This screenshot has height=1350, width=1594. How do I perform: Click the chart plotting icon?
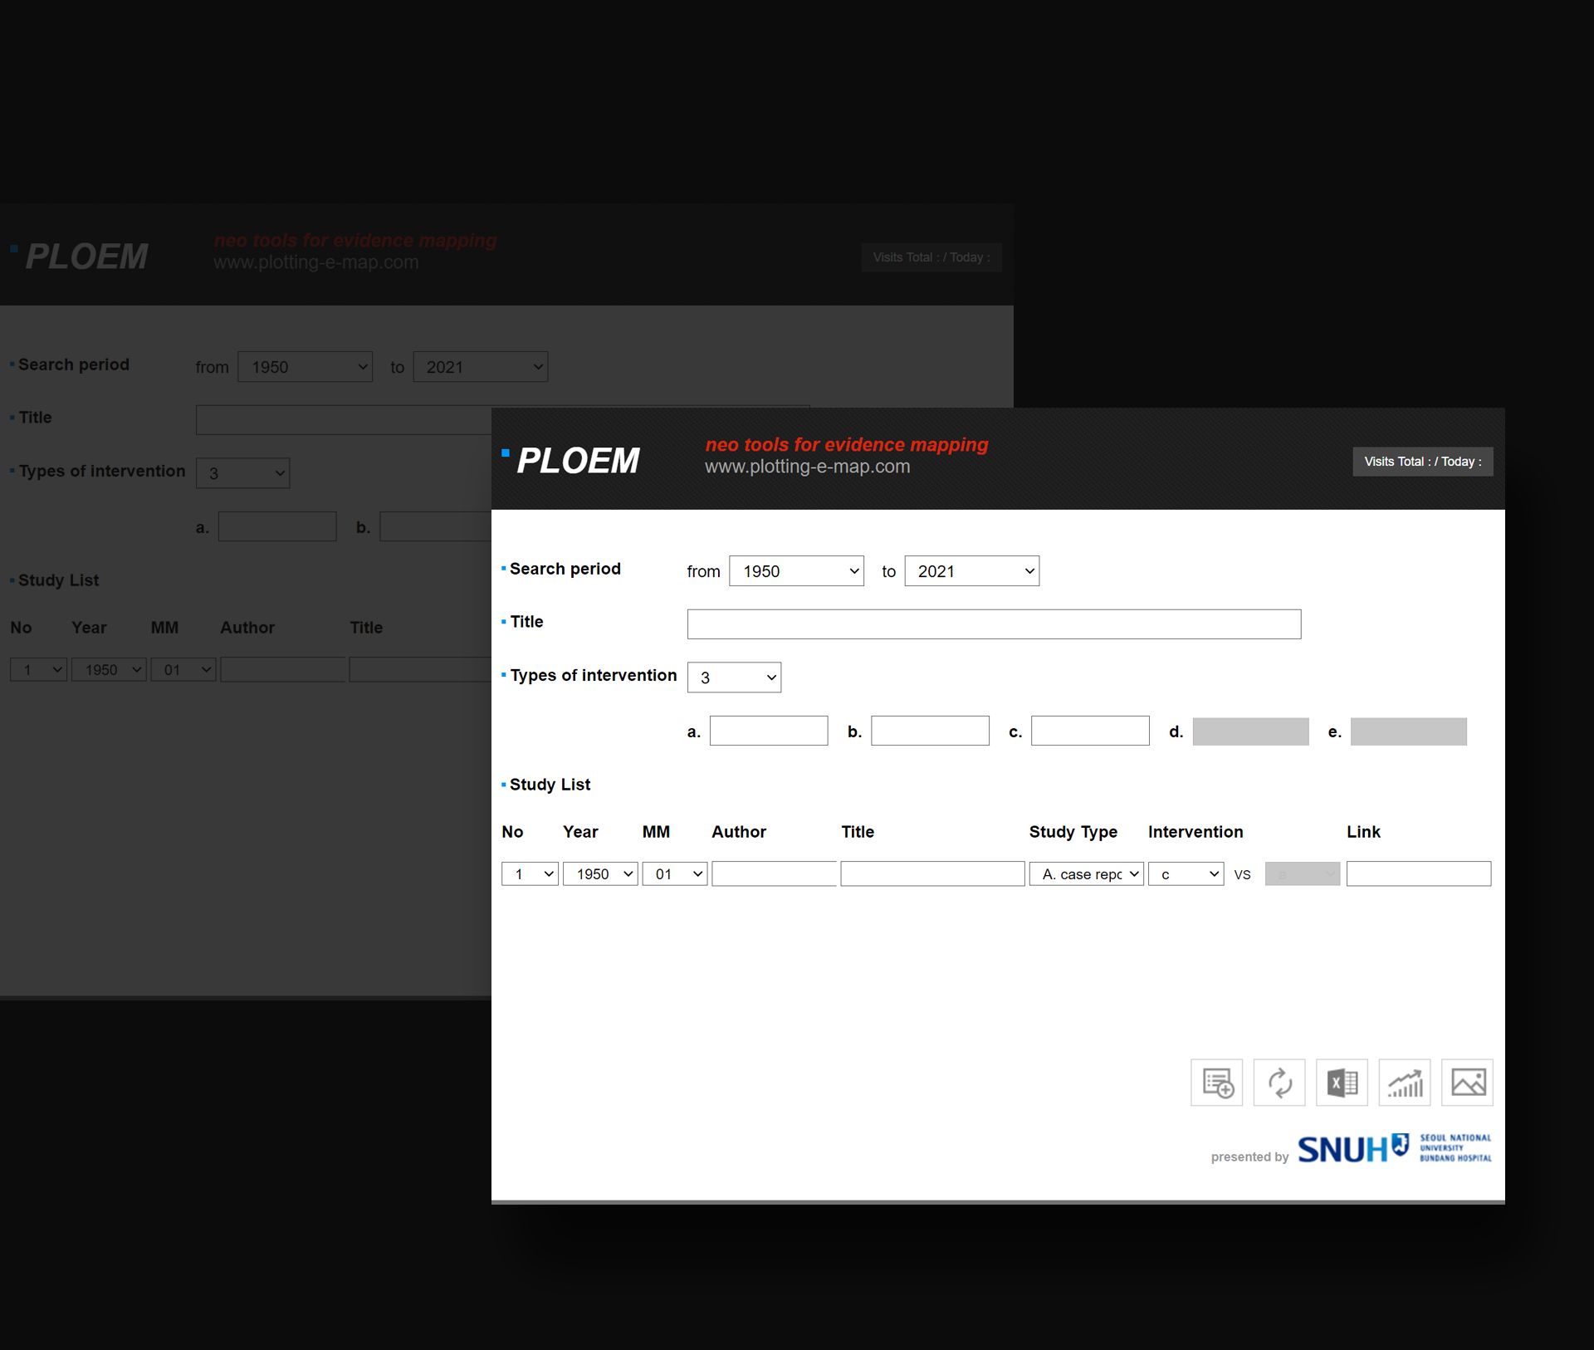click(x=1405, y=1082)
